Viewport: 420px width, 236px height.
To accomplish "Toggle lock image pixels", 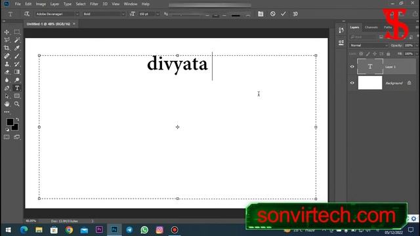I will click(368, 54).
